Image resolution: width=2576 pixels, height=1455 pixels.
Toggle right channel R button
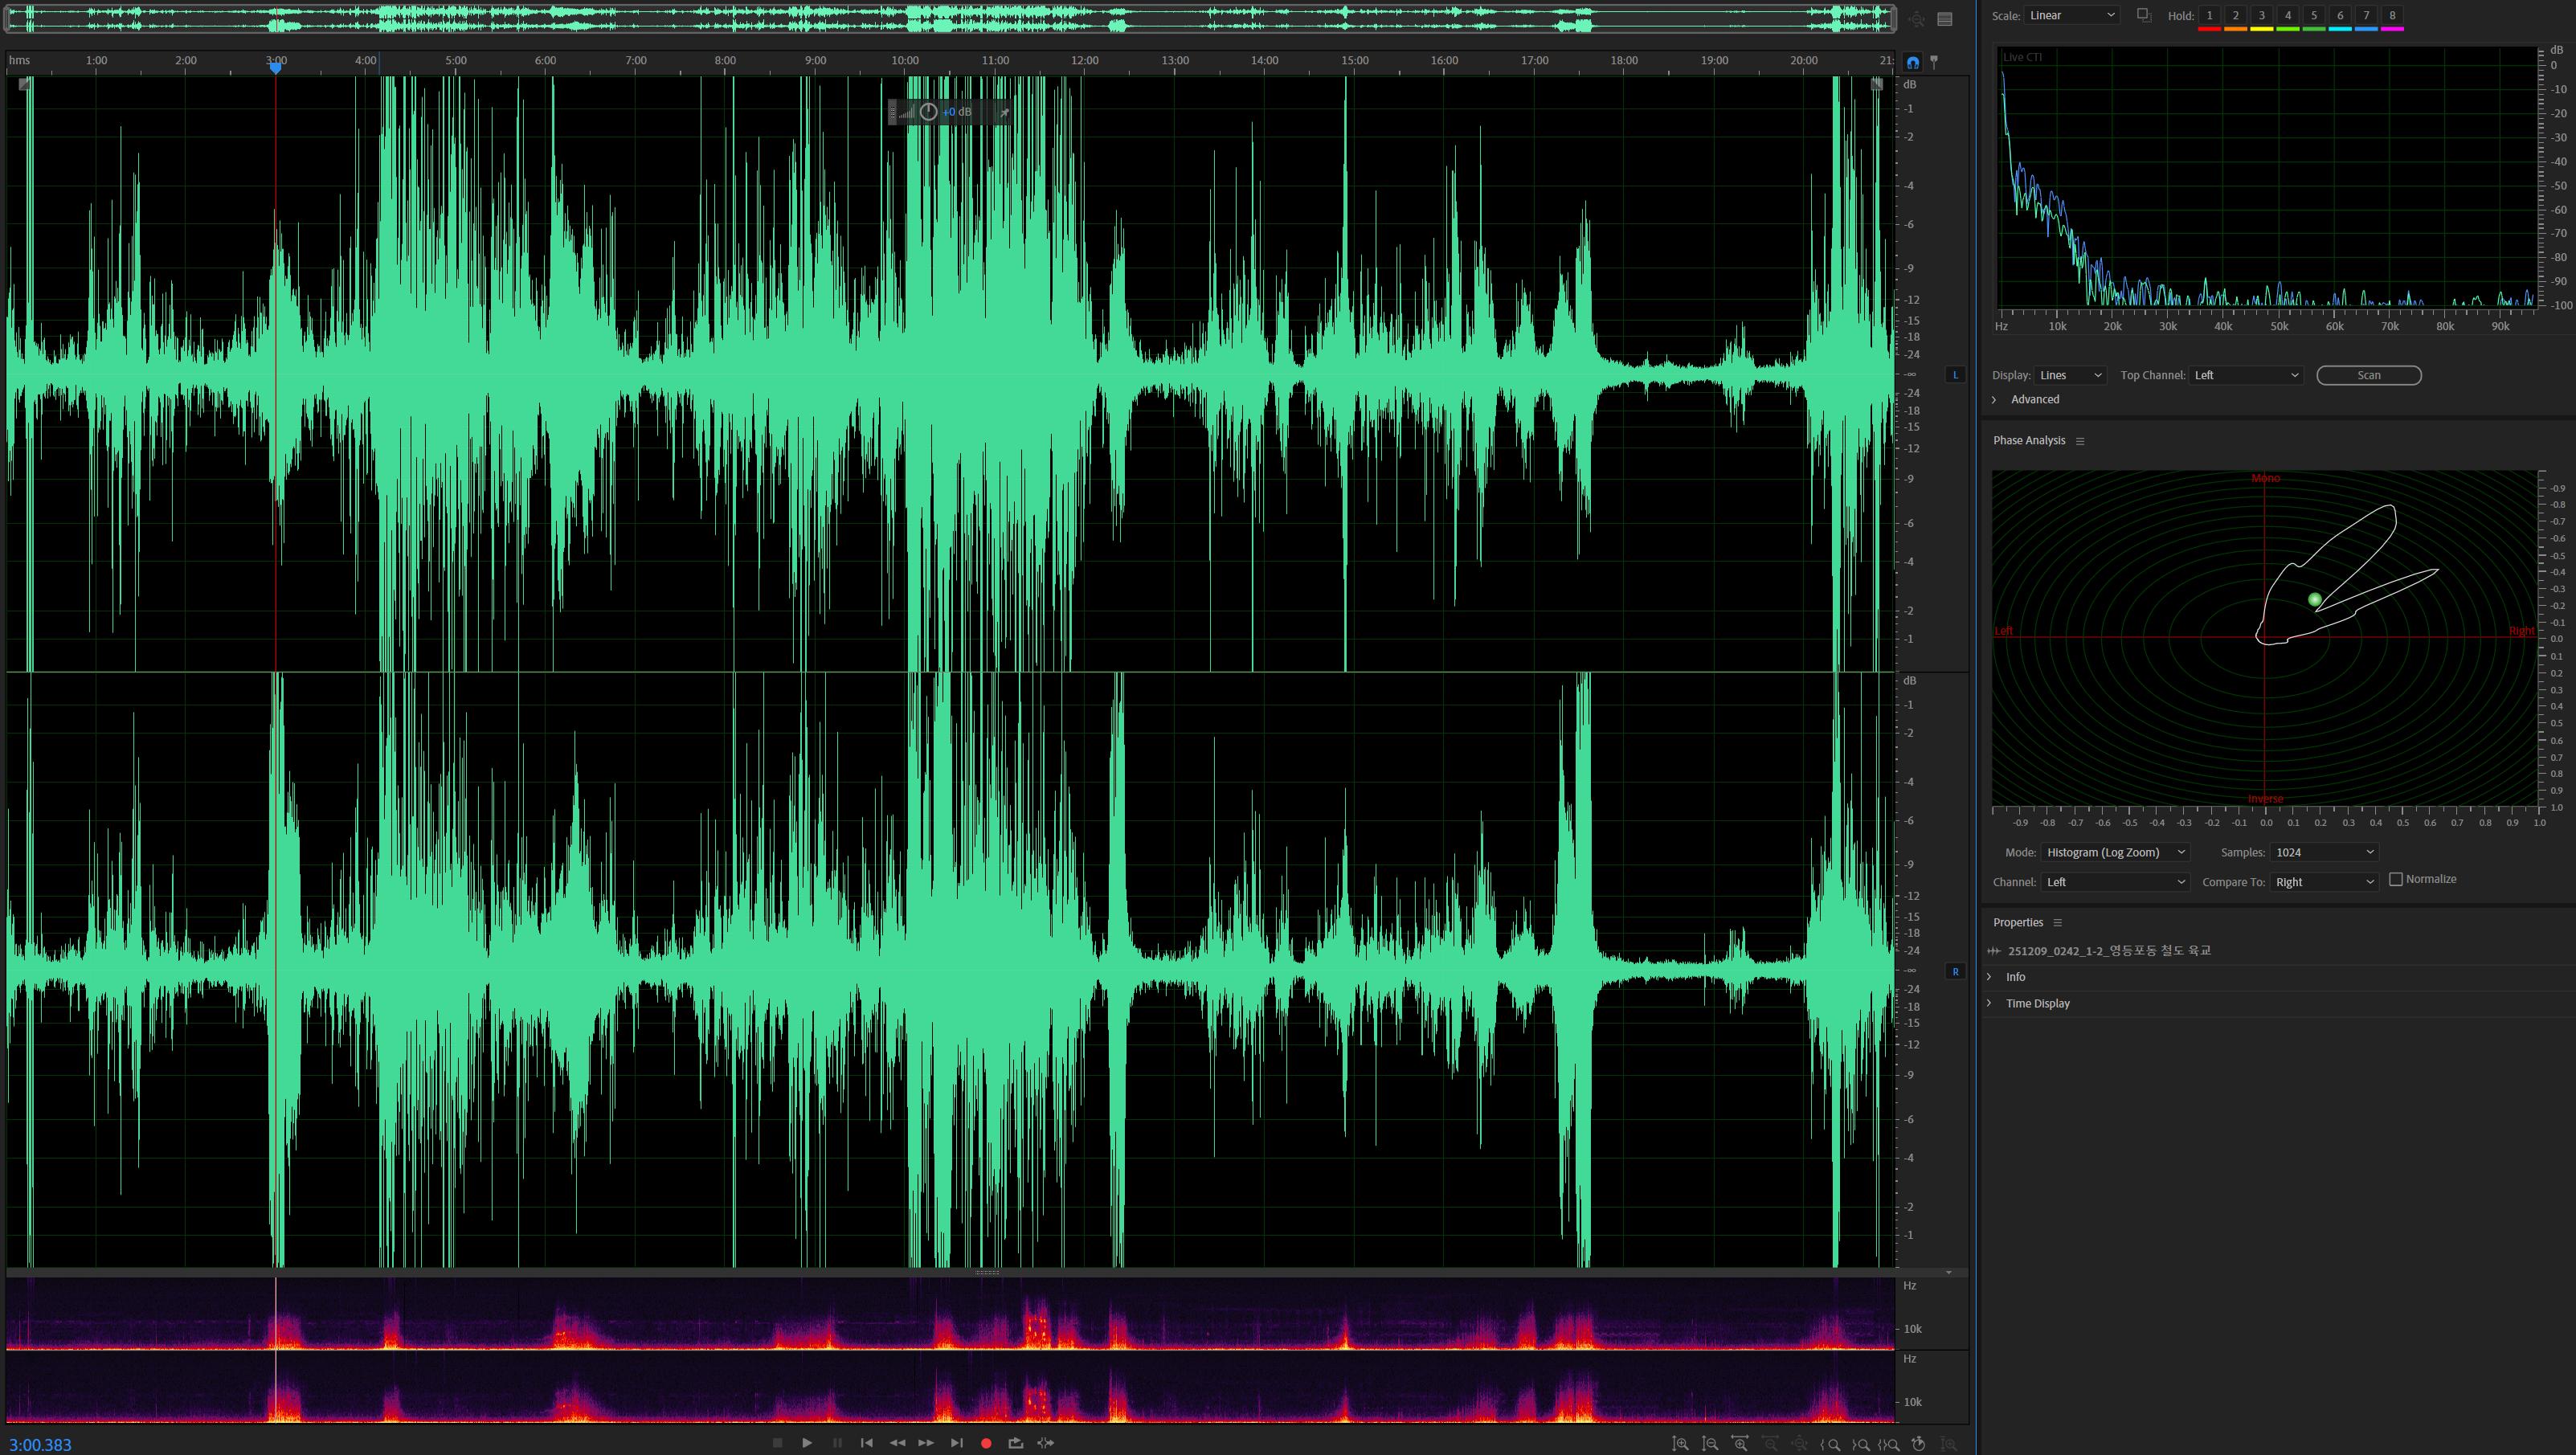pyautogui.click(x=1955, y=971)
